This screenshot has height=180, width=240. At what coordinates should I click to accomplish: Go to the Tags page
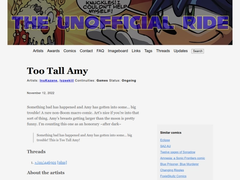click(x=148, y=51)
